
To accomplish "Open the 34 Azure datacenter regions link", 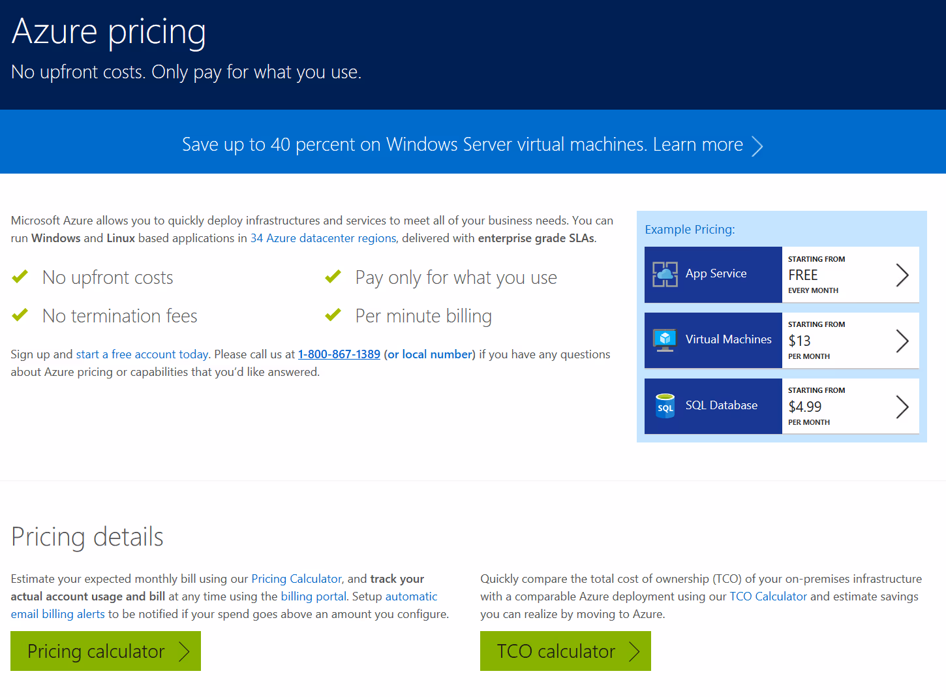I will [x=323, y=238].
